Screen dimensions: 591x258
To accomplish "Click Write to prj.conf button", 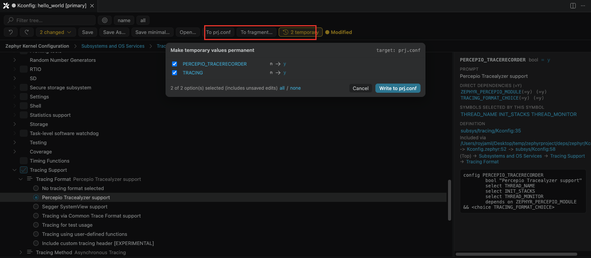I will [x=398, y=88].
